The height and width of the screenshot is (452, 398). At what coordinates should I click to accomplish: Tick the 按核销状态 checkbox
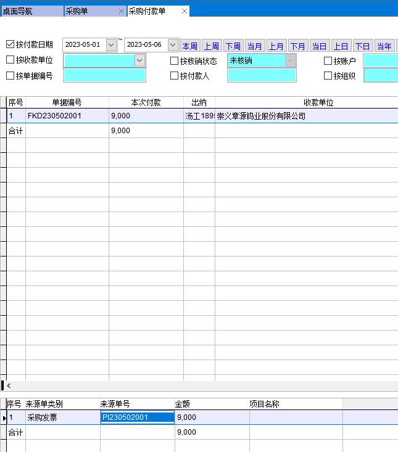[174, 61]
